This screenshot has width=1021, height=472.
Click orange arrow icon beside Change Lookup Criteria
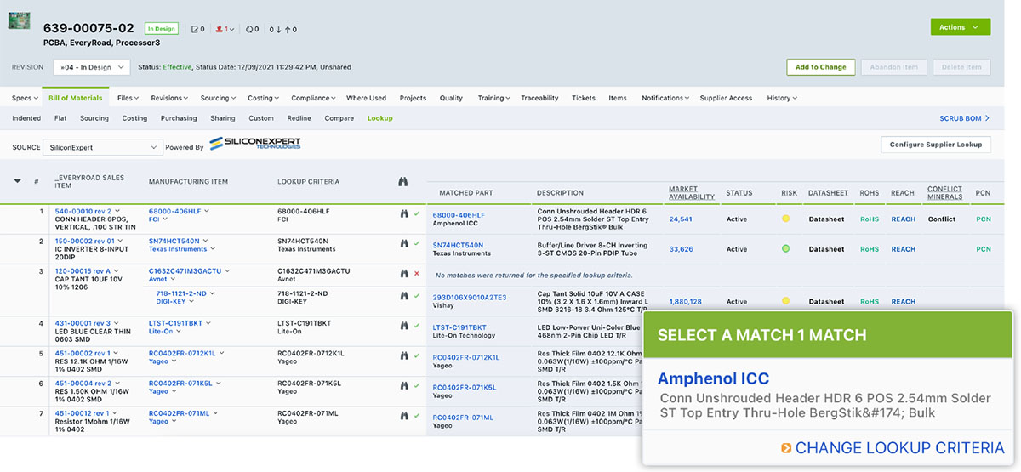pos(786,448)
